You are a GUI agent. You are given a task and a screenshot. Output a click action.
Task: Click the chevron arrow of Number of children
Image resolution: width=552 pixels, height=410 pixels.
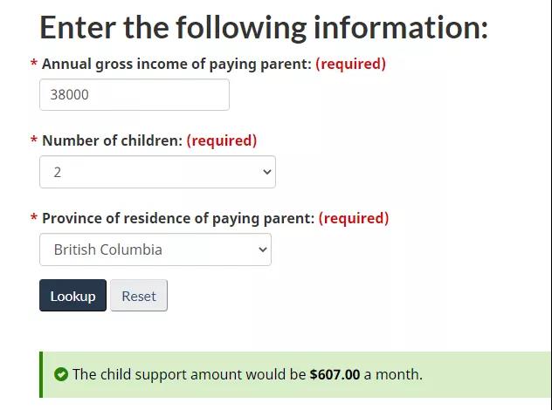click(x=267, y=172)
